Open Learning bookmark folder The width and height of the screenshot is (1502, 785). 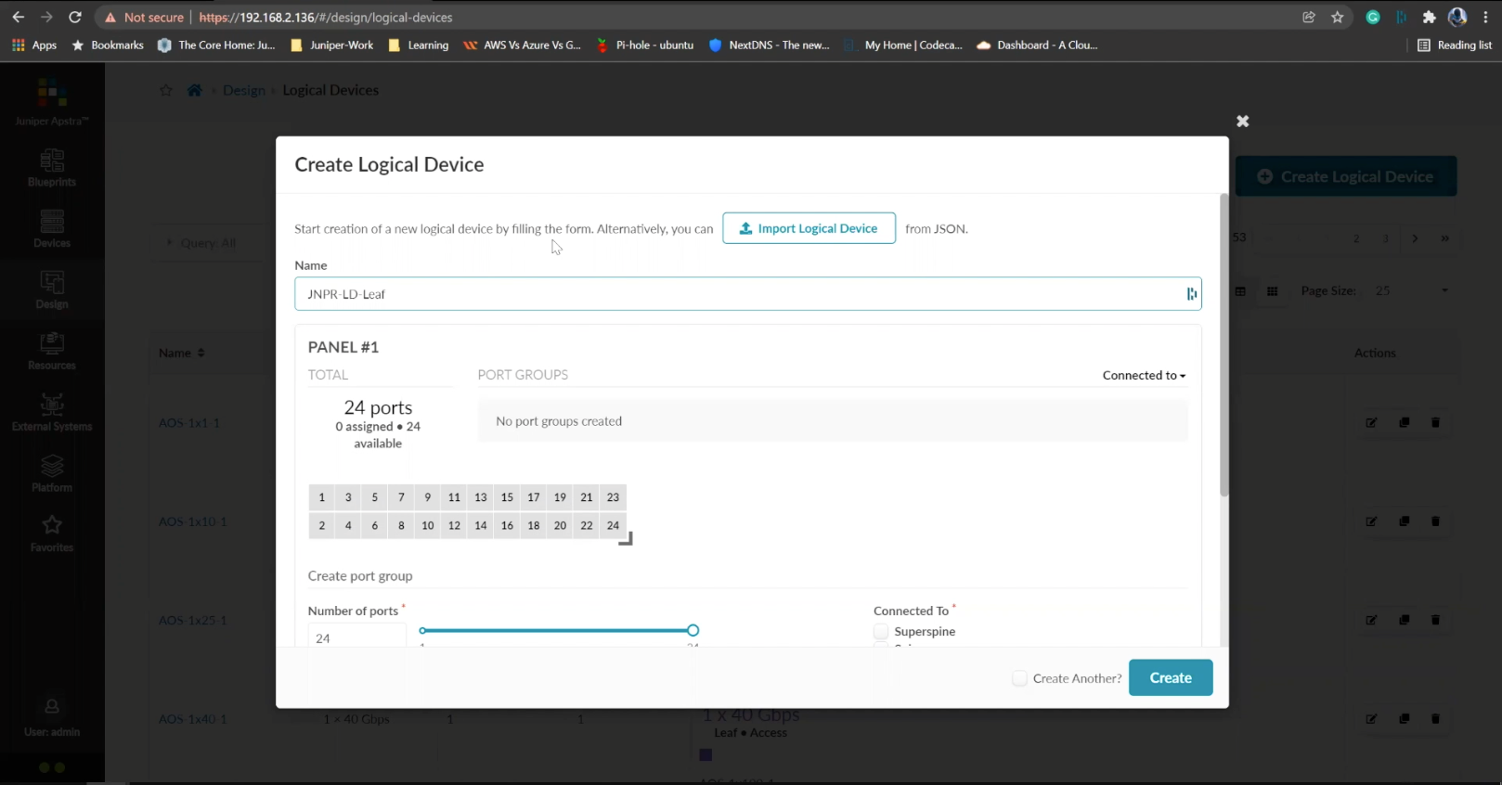(x=419, y=45)
